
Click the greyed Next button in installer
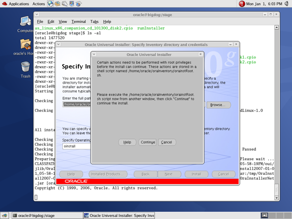[169, 174]
